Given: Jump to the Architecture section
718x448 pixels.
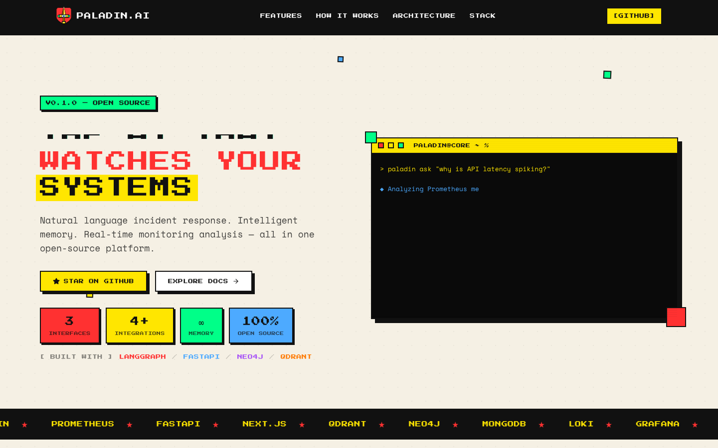Looking at the screenshot, I should [424, 16].
